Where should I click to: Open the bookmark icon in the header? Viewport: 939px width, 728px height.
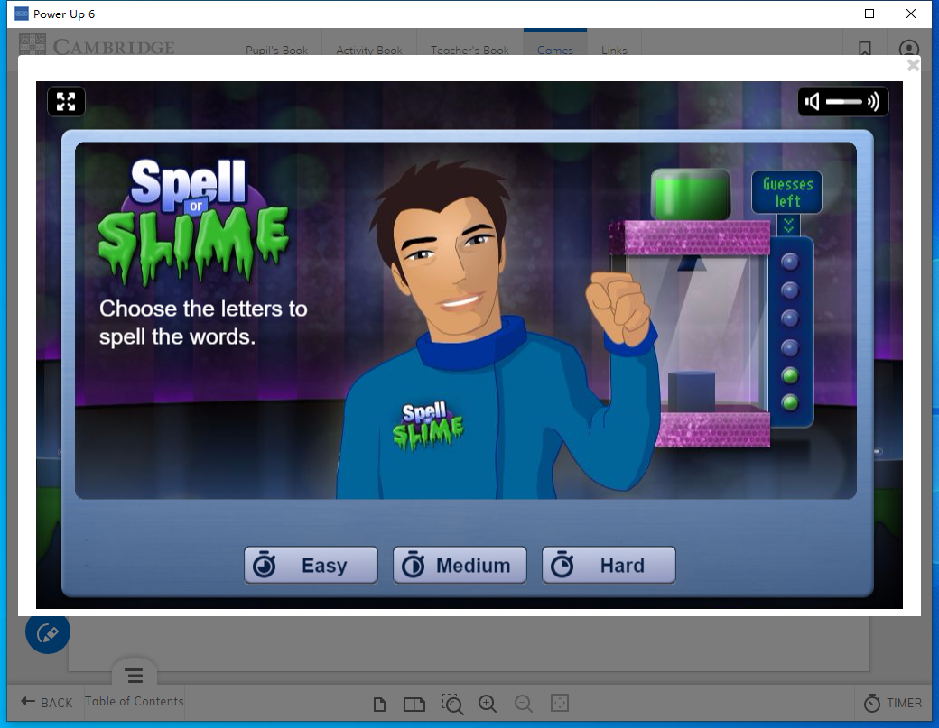point(865,50)
